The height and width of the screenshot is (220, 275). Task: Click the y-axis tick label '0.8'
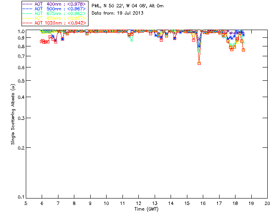point(21,46)
